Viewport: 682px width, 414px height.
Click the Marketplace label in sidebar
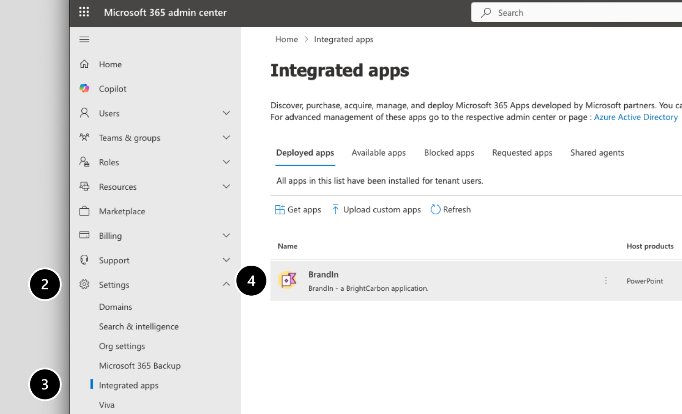[122, 212]
